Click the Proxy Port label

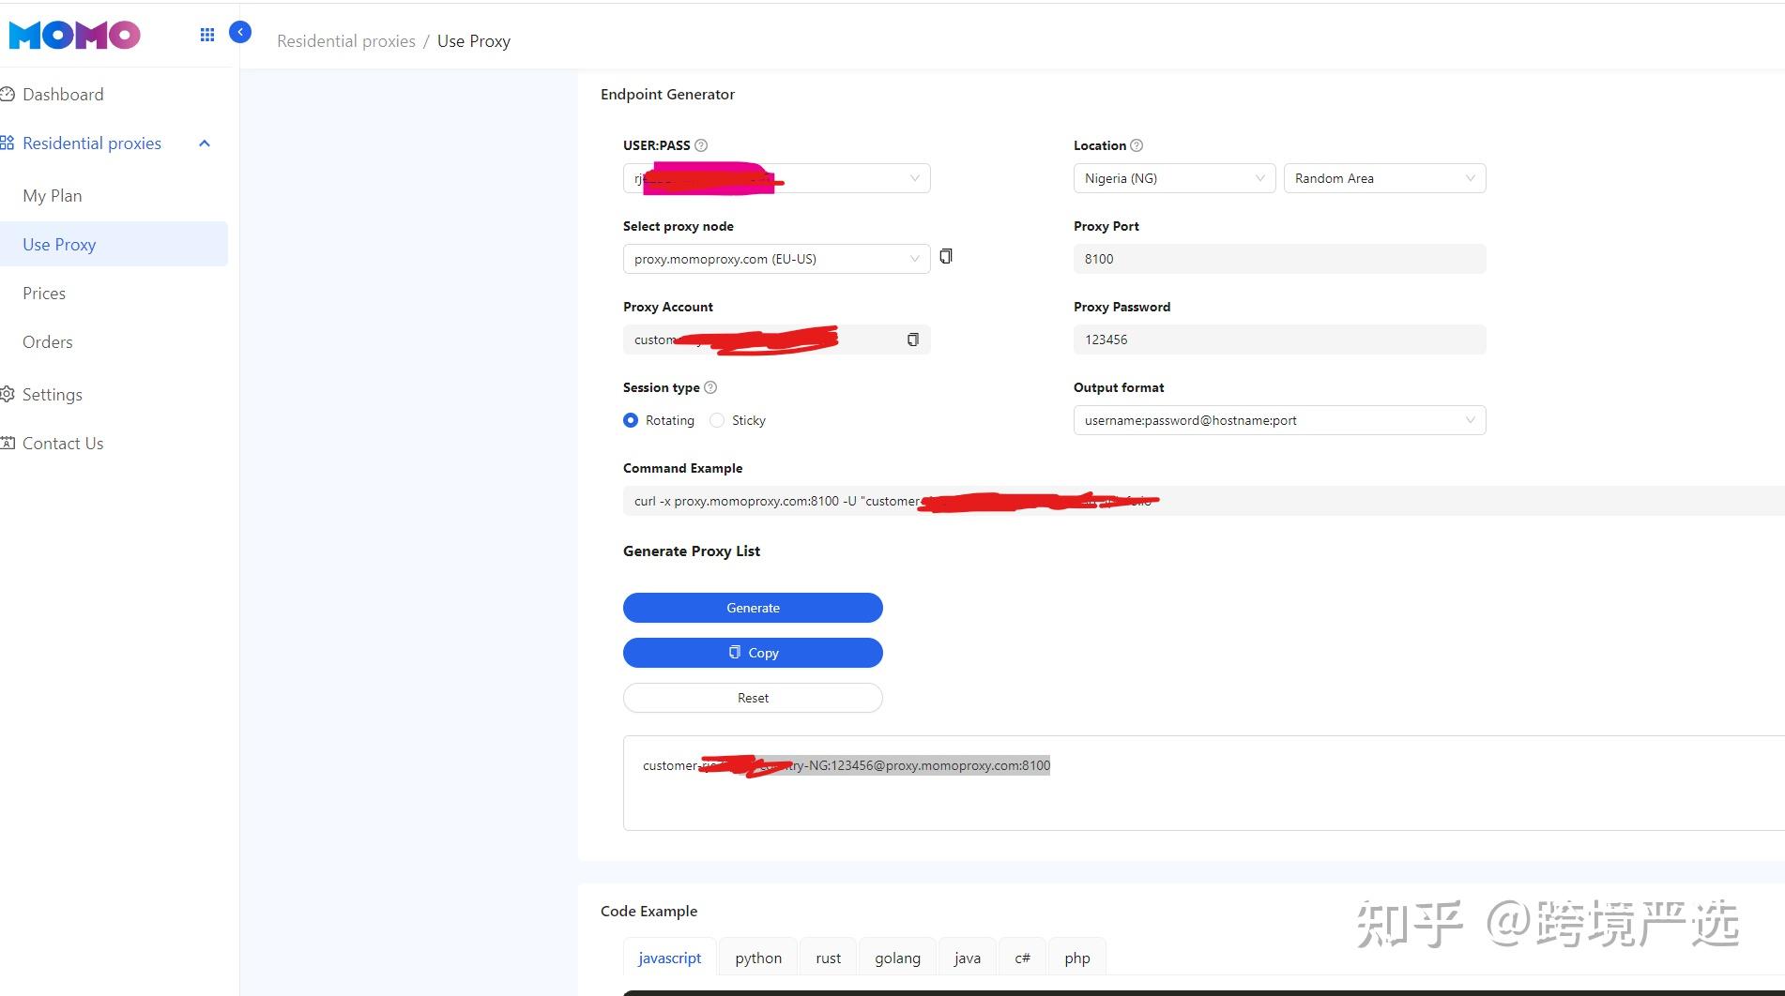1106,226
